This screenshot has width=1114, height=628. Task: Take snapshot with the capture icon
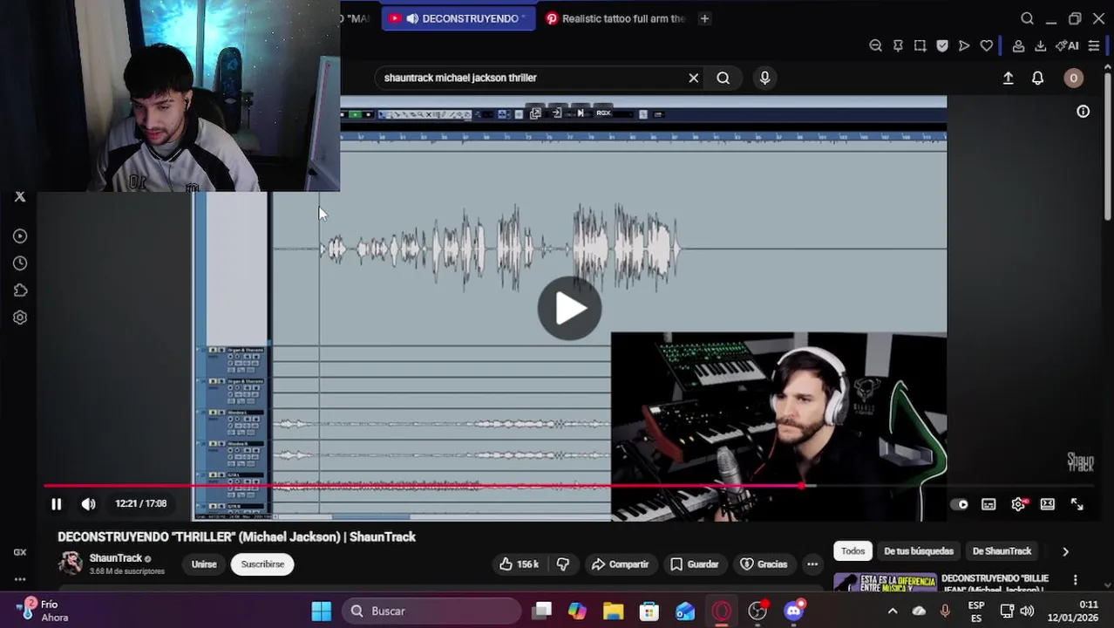920,45
